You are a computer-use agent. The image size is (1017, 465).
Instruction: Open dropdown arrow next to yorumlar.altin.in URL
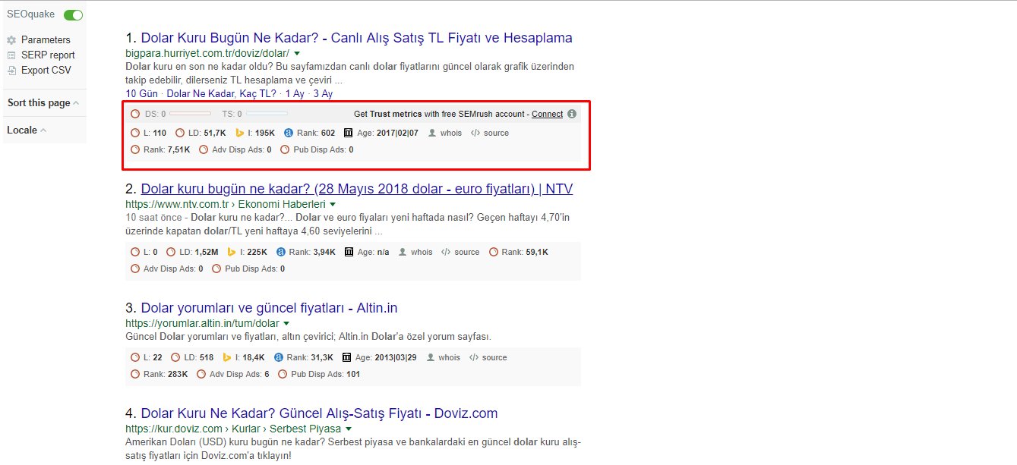tap(286, 324)
